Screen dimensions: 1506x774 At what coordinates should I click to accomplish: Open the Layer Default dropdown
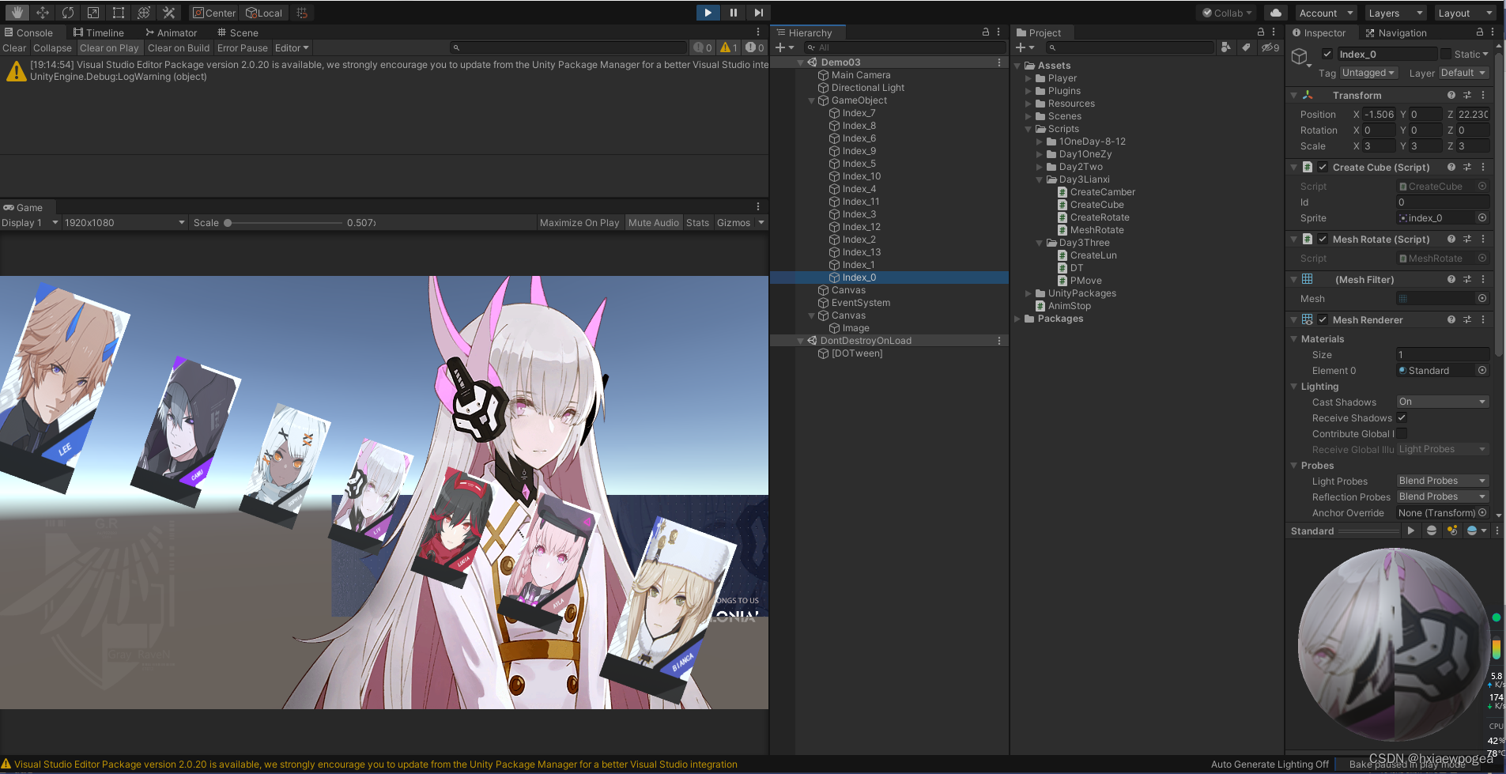click(x=1463, y=73)
